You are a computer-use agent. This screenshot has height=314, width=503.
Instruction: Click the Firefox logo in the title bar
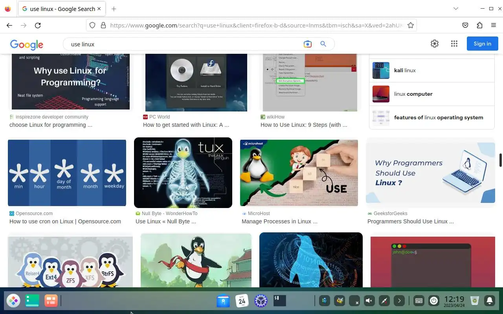pos(8,9)
